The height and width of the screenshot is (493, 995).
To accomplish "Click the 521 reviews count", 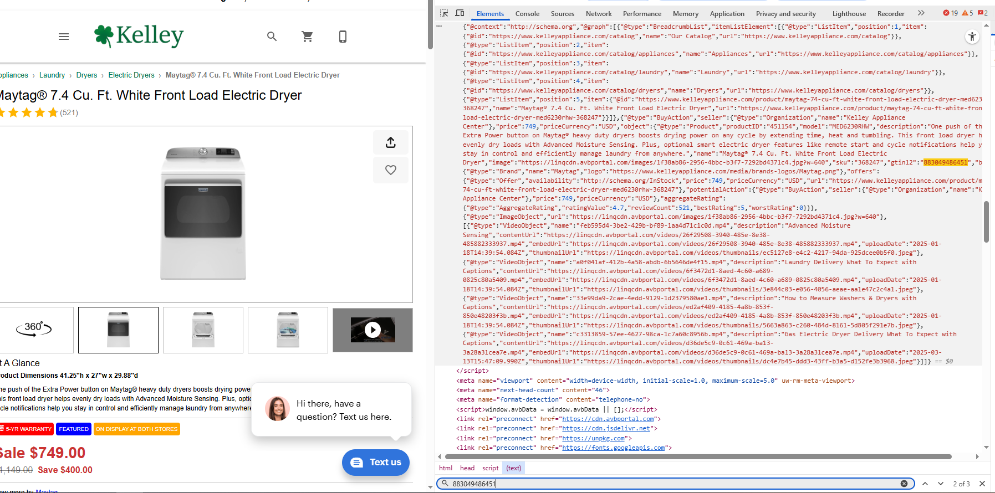I will pyautogui.click(x=69, y=113).
